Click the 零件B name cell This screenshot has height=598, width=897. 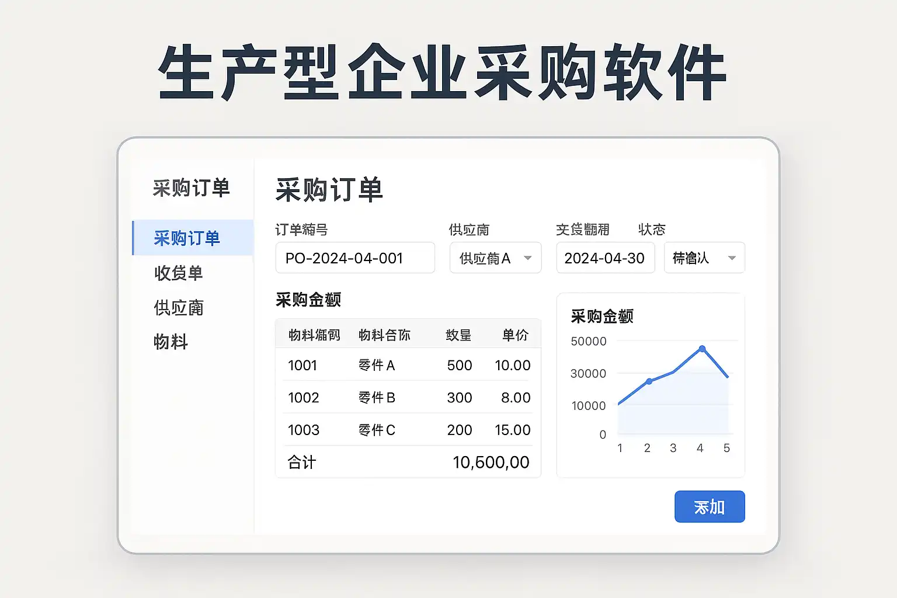click(377, 398)
